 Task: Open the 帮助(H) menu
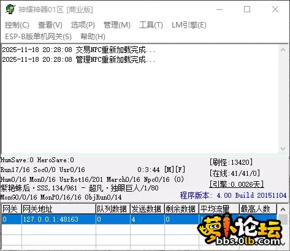coord(93,37)
